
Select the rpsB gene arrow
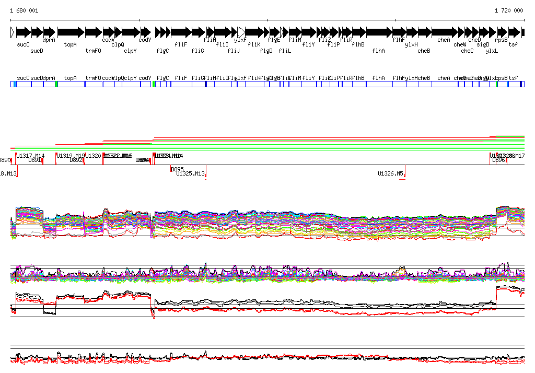[502, 32]
